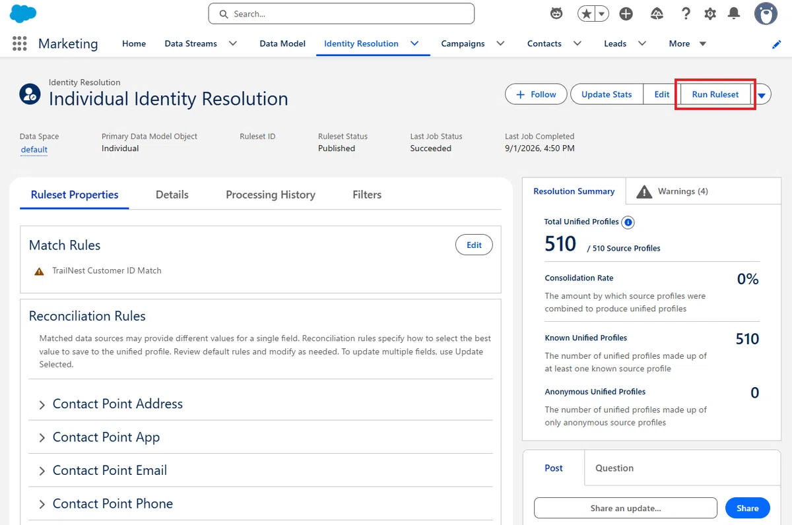
Task: Open the favorites list dropdown arrow
Action: tap(602, 14)
